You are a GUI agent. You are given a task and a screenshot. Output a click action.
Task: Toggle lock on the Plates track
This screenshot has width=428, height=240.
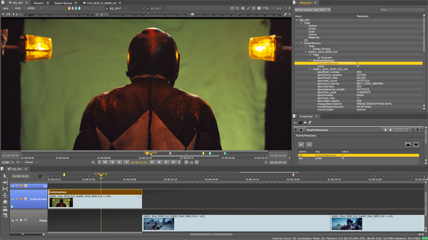12,220
